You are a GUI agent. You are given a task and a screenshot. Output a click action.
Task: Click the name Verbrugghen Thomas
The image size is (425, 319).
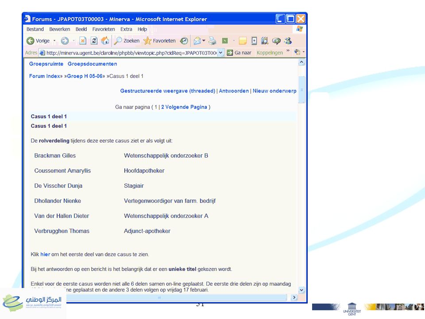(x=62, y=231)
